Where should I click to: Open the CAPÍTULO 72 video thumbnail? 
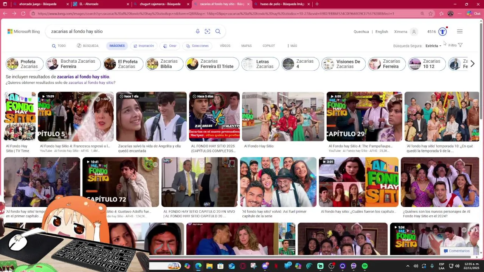121,182
